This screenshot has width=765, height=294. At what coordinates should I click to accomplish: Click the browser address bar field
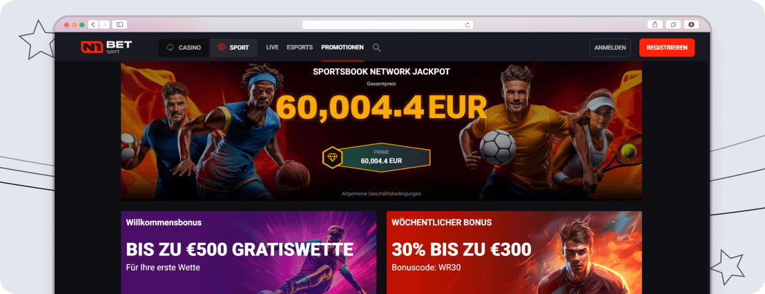click(387, 25)
